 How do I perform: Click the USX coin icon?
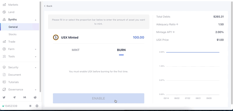point(56,37)
